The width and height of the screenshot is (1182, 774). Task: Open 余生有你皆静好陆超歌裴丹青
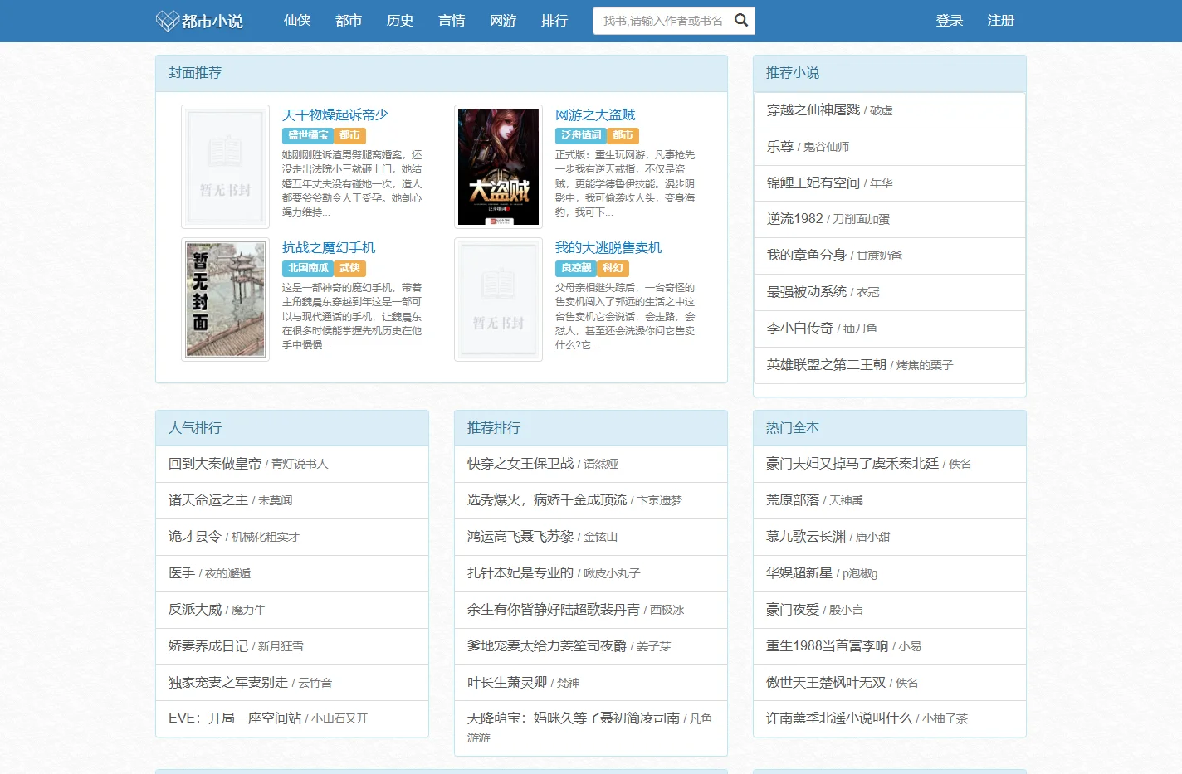554,610
